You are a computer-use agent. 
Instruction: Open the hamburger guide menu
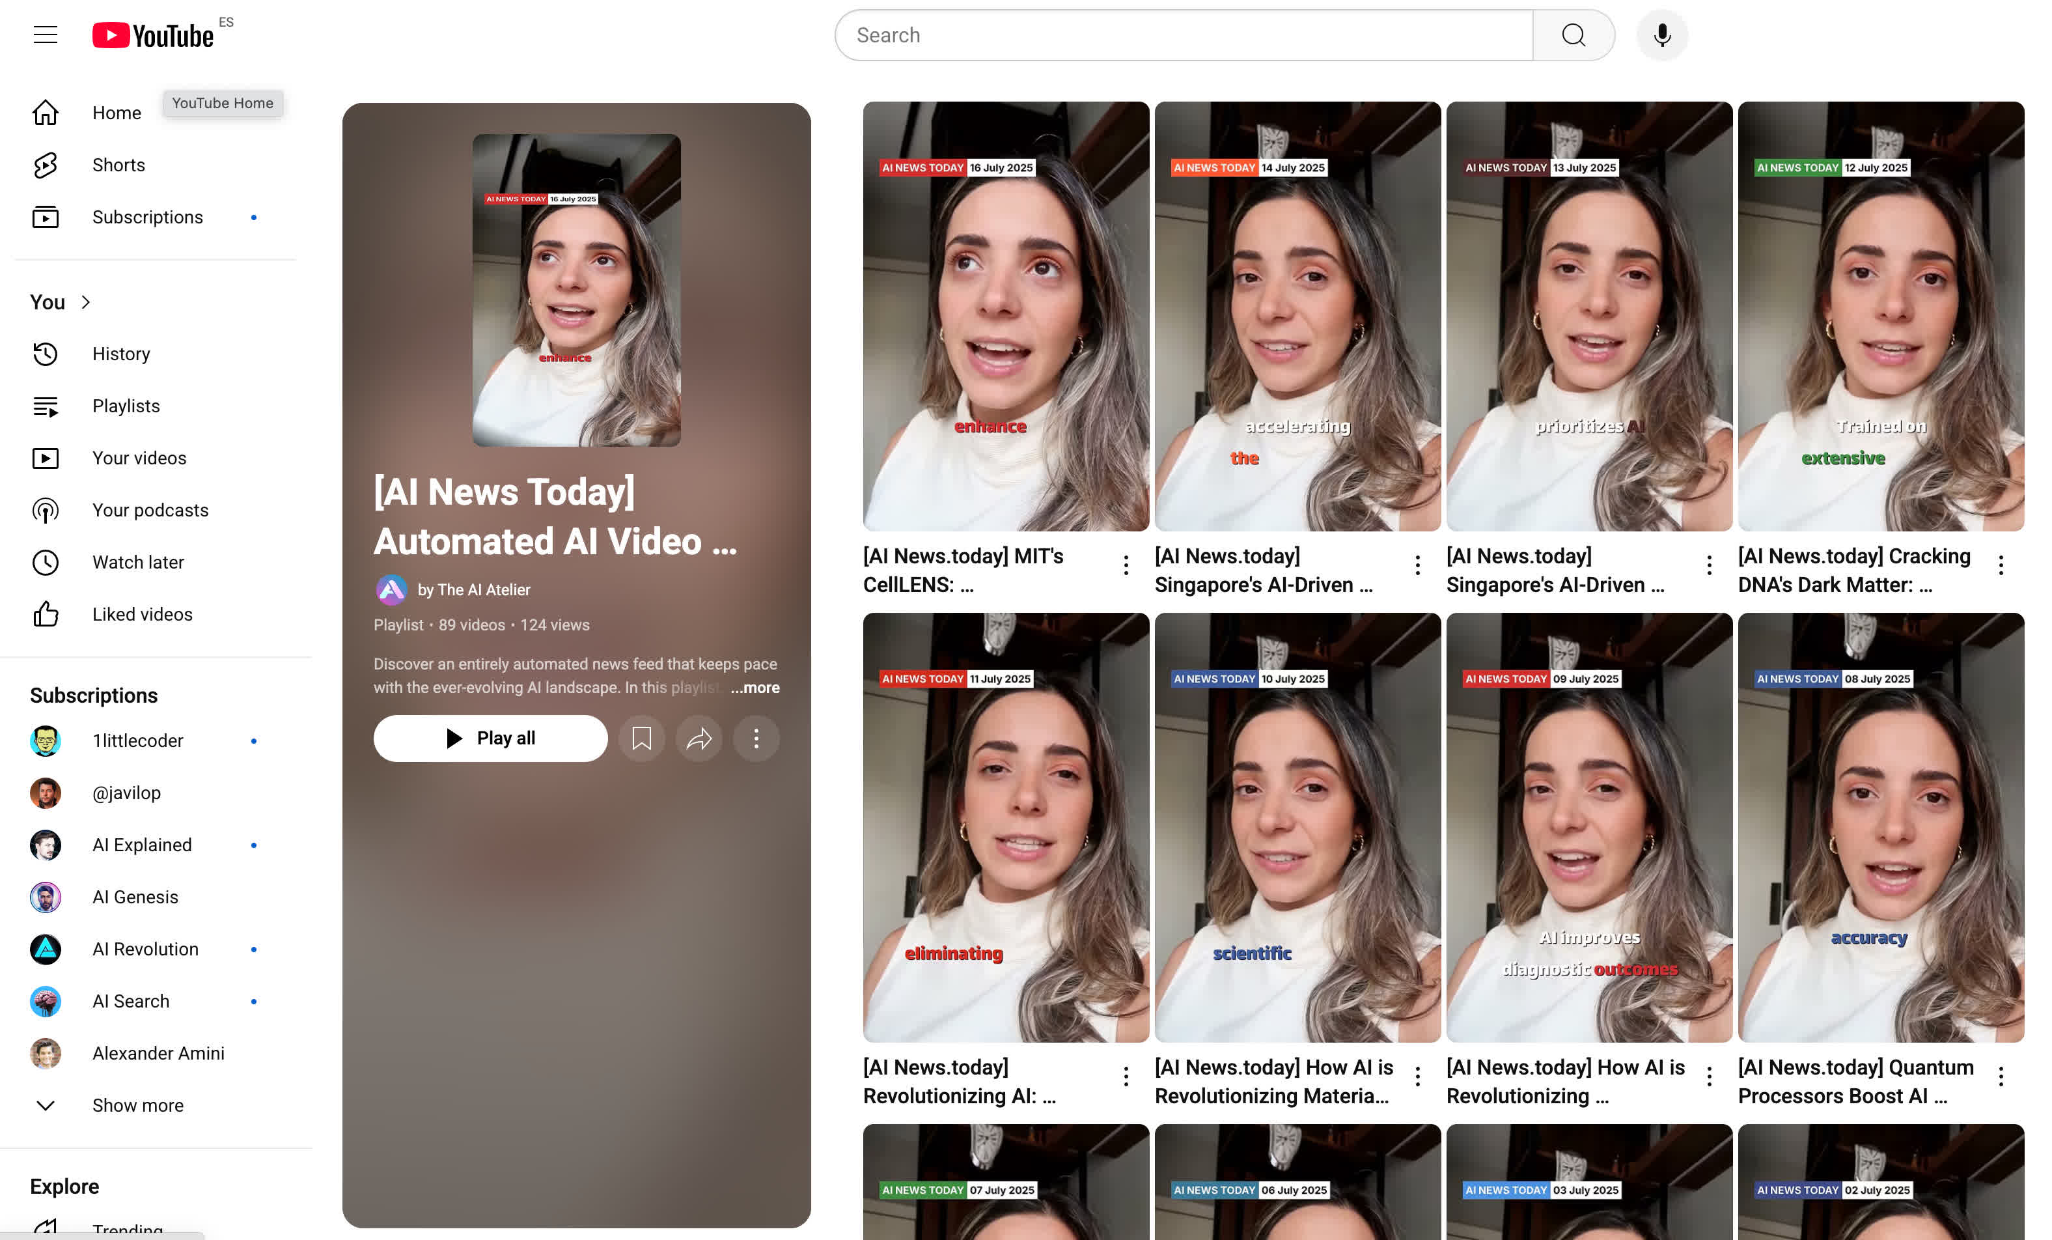point(45,35)
